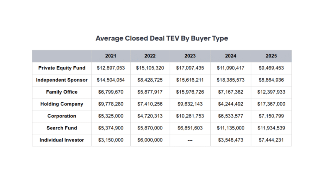Image resolution: width=324 pixels, height=182 pixels.
Task: Select the Independent Sponsor row label
Action: click(62, 80)
